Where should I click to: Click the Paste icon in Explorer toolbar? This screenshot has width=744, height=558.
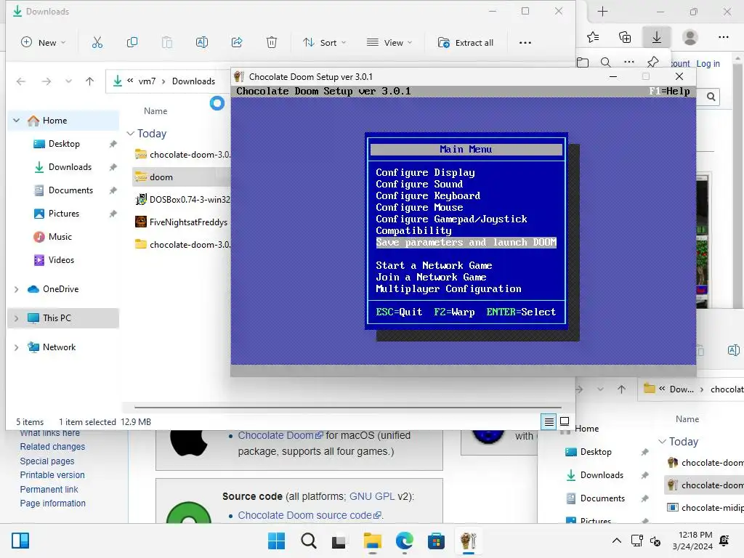pos(167,43)
